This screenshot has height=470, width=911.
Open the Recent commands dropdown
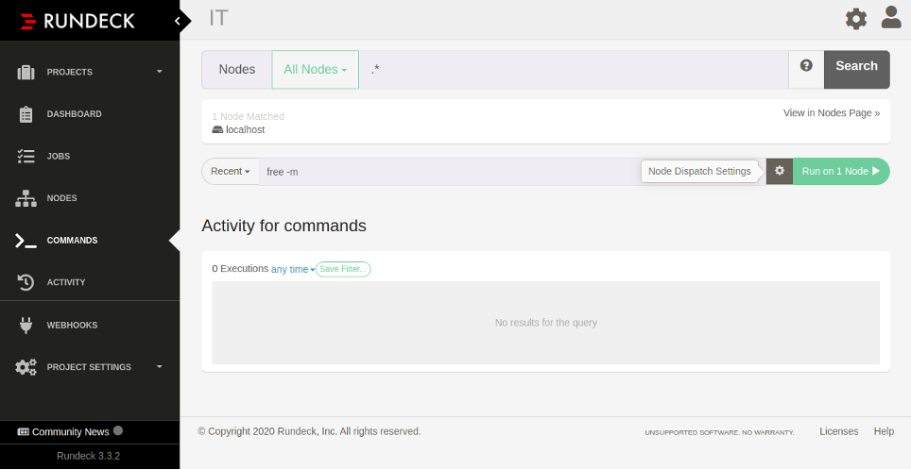click(231, 171)
